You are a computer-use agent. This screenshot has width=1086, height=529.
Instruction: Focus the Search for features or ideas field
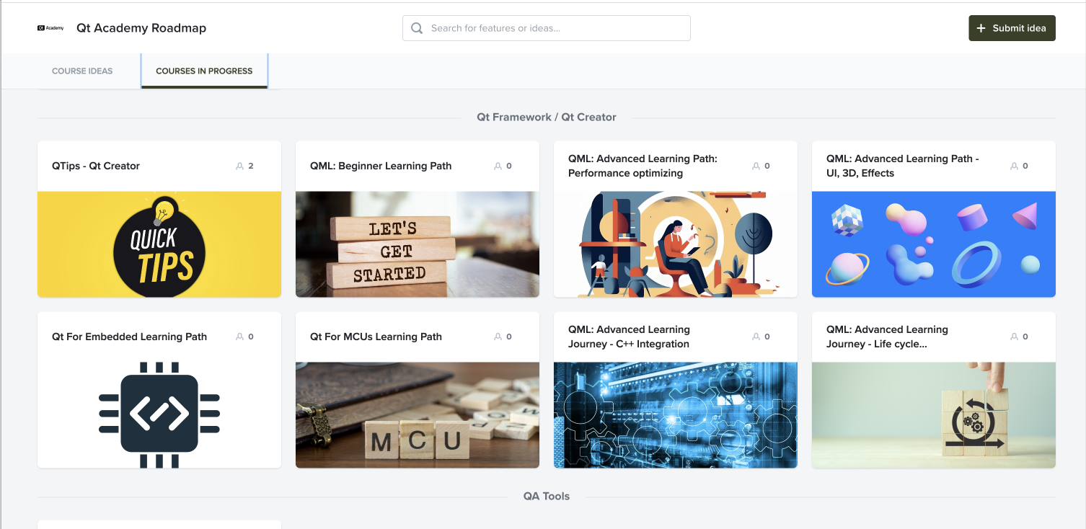547,28
